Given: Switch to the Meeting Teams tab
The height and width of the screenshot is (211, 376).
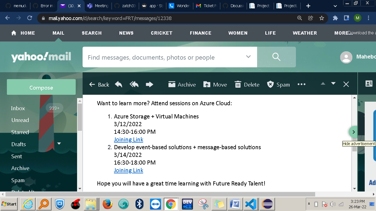Looking at the screenshot, I should [x=98, y=6].
